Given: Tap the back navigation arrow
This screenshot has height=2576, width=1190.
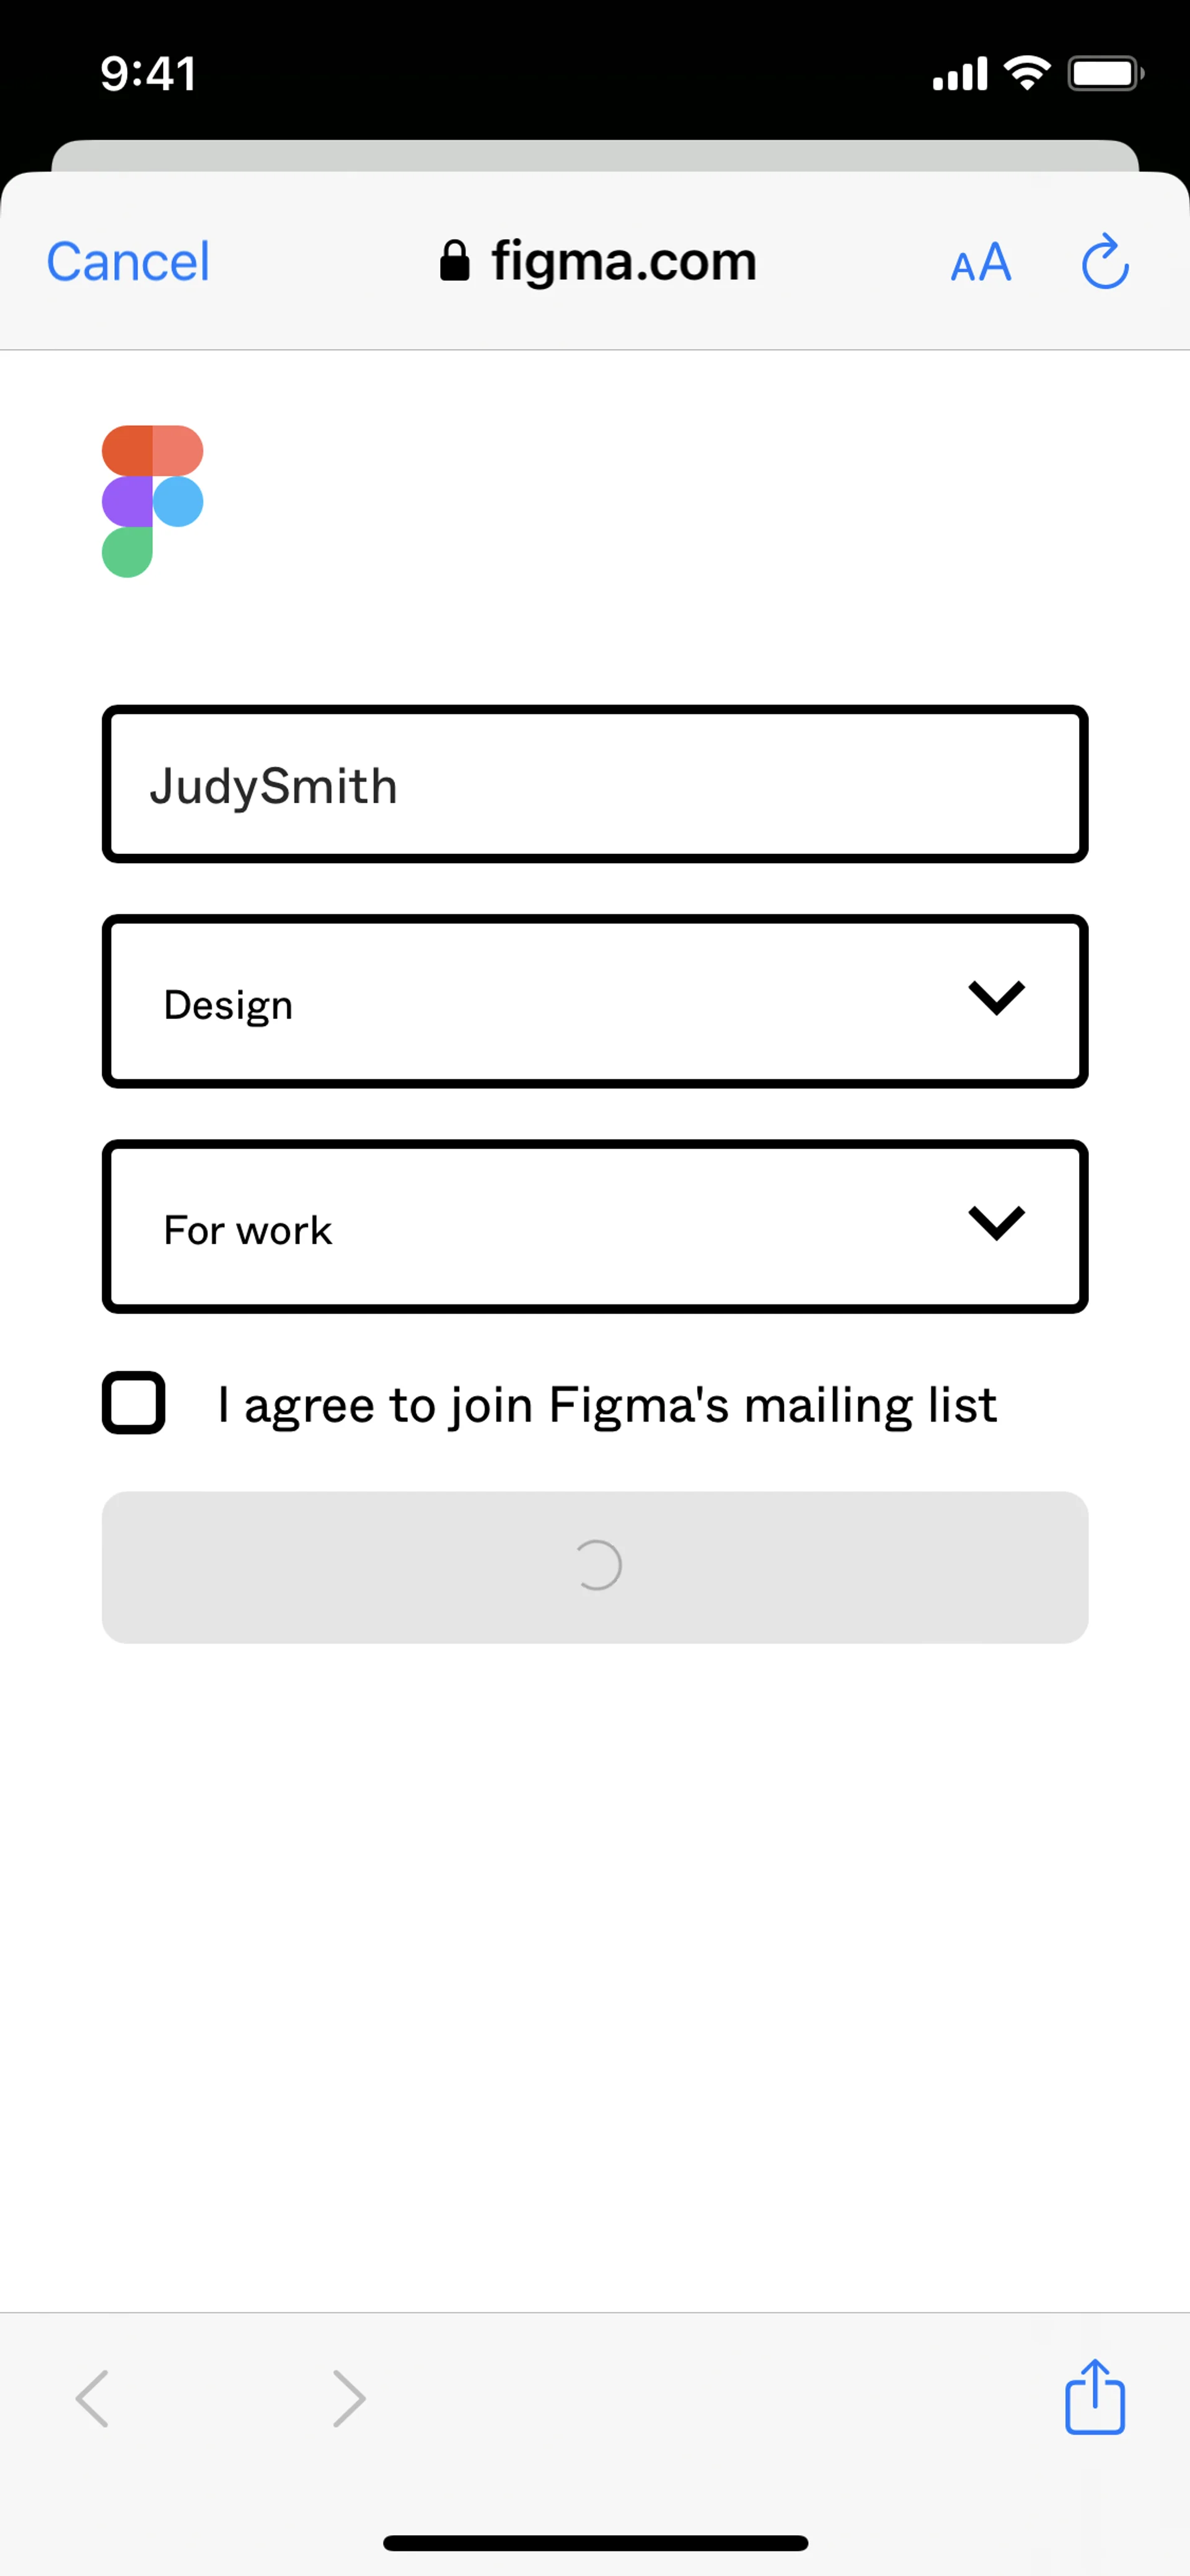Looking at the screenshot, I should click(92, 2398).
